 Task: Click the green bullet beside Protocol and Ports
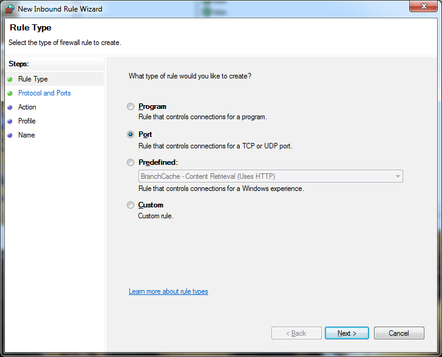[10, 93]
